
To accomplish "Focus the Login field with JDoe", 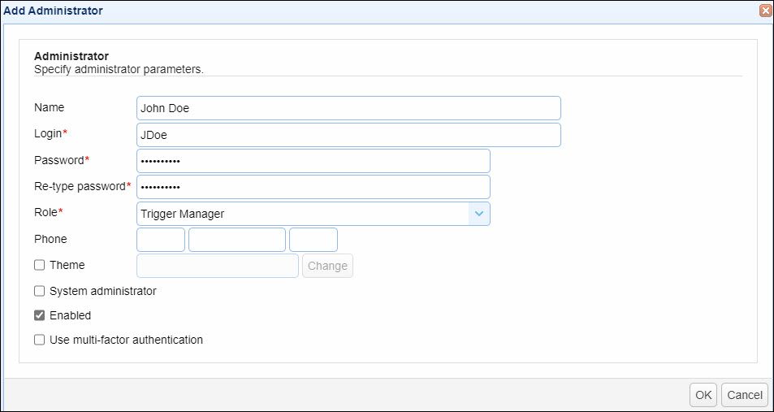I will (x=348, y=135).
